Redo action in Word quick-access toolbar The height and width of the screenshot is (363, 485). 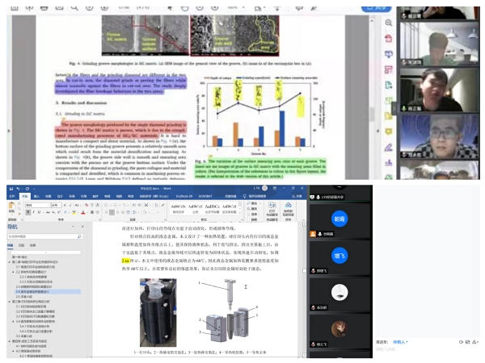pyautogui.click(x=27, y=189)
